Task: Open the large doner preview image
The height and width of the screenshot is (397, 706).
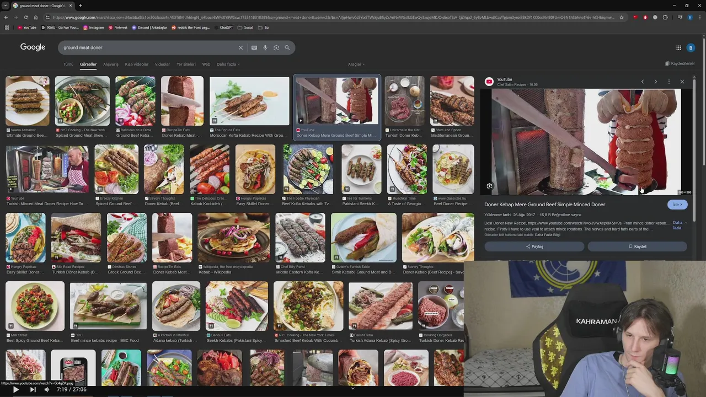Action: tap(586, 142)
